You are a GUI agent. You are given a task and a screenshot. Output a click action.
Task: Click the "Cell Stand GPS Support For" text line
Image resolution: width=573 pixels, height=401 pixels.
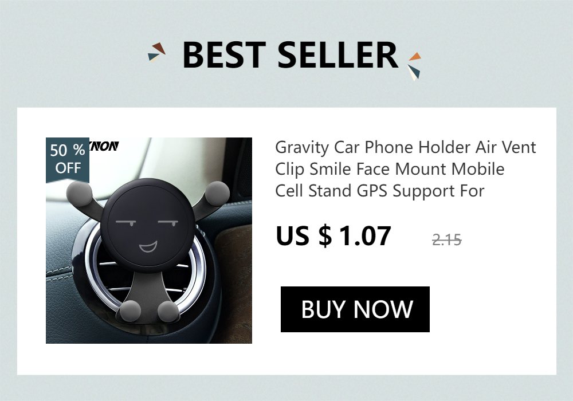point(380,191)
